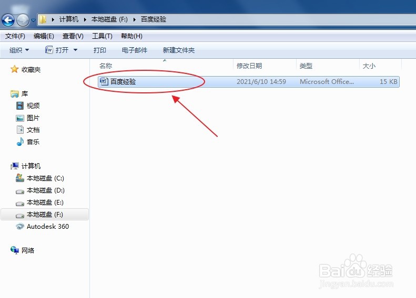
Task: Sort by the 名称 column header
Action: (x=106, y=66)
